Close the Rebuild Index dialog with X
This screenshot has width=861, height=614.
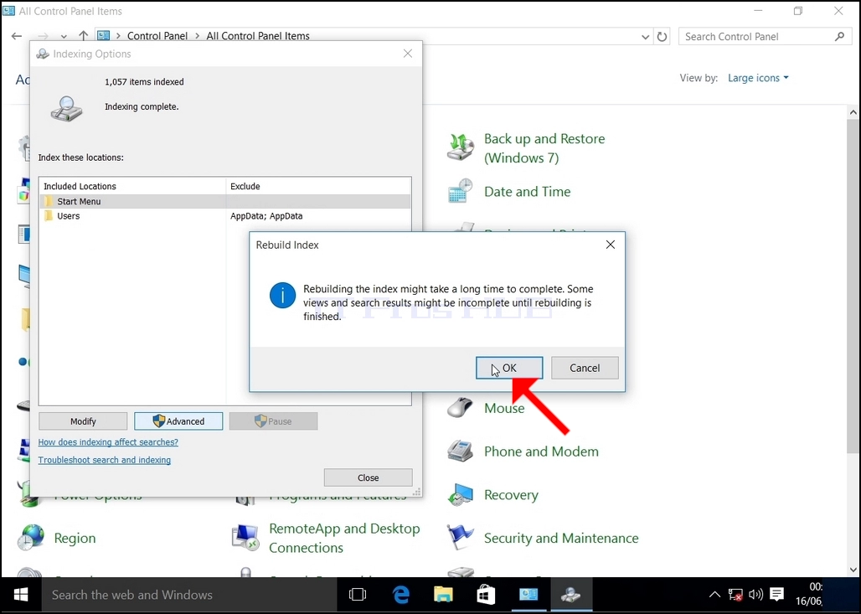pyautogui.click(x=610, y=245)
